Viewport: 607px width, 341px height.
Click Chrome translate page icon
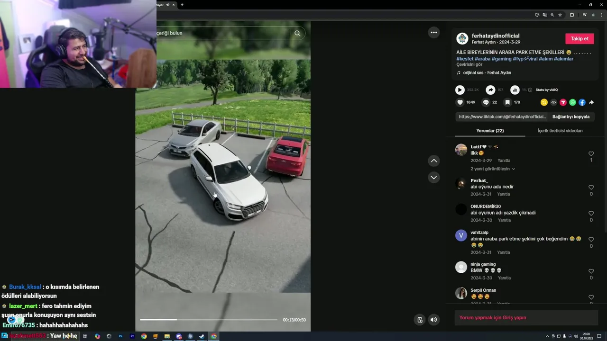[544, 15]
